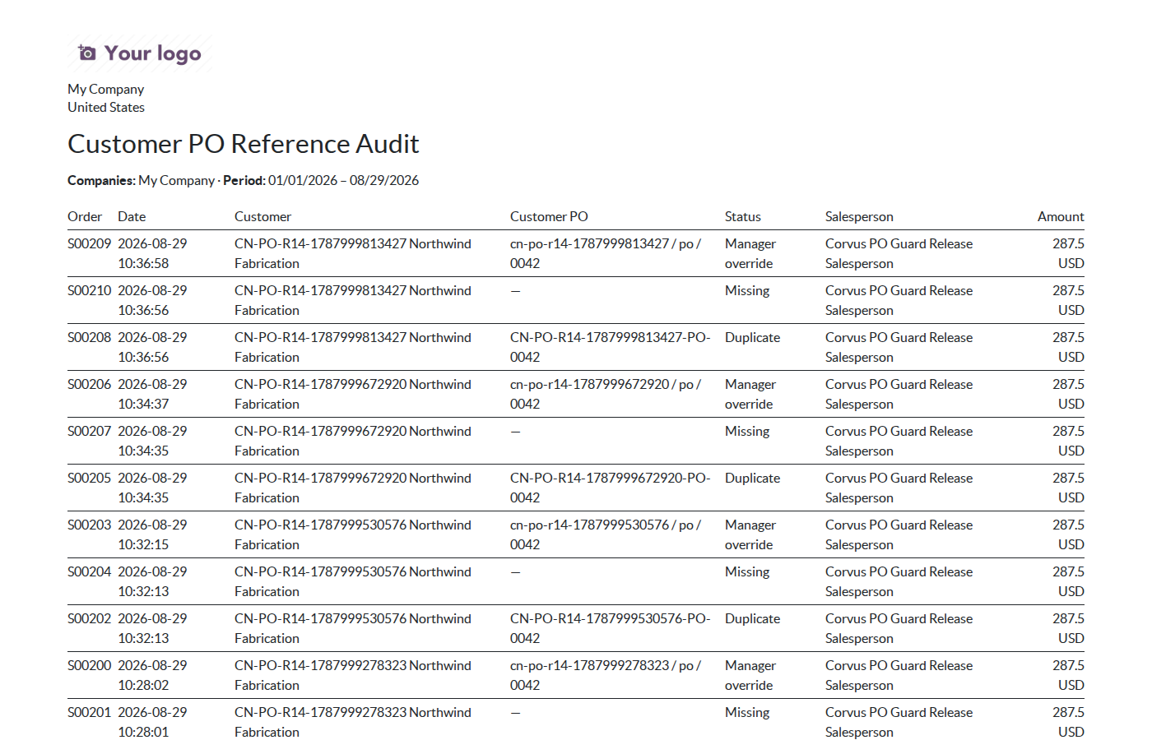1152x740 pixels.
Task: Select the Customer PO Reference Audit heading
Action: (x=244, y=144)
